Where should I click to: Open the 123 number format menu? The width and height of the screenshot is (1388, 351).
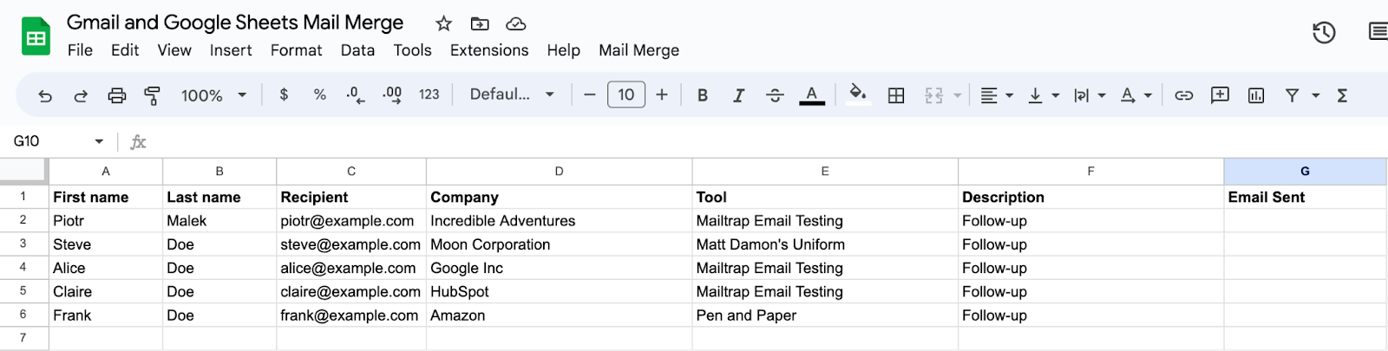pos(429,94)
